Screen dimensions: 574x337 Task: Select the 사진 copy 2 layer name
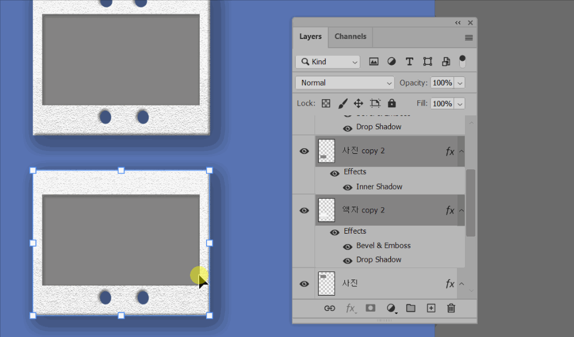[363, 150]
